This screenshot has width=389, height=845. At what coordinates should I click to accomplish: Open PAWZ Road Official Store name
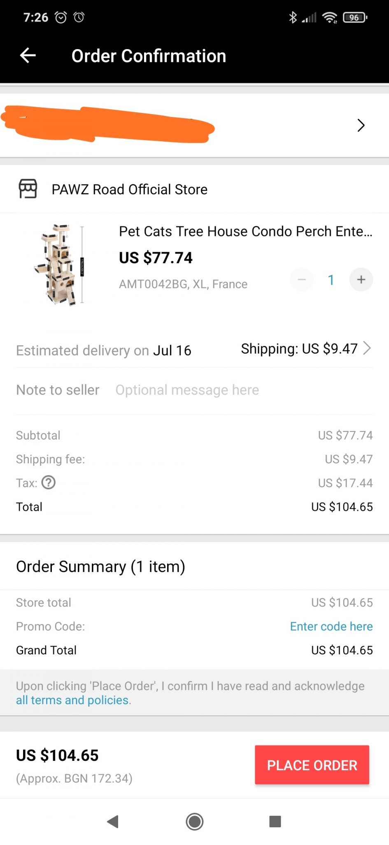(129, 189)
